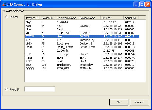Sort list by Serial No header
Viewport: 152px width, 110px height.
(131, 18)
